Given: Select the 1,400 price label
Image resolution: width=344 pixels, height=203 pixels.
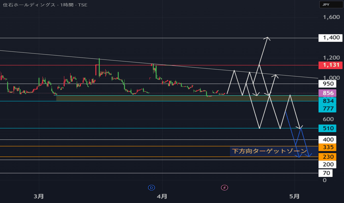Looking at the screenshot, I should pos(330,38).
